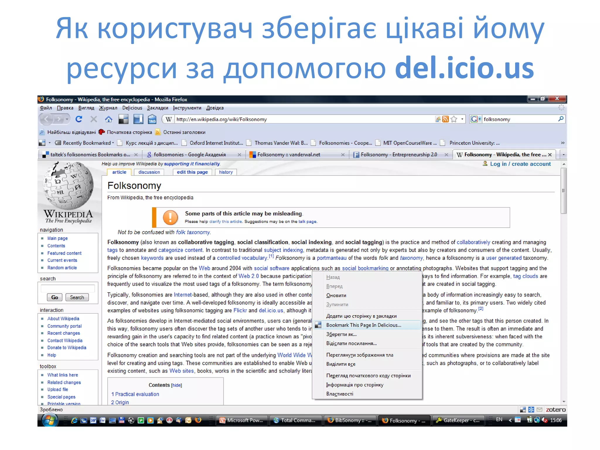This screenshot has width=600, height=450.
Task: Choose Зберегти як... from context menu
Action: coord(367,334)
